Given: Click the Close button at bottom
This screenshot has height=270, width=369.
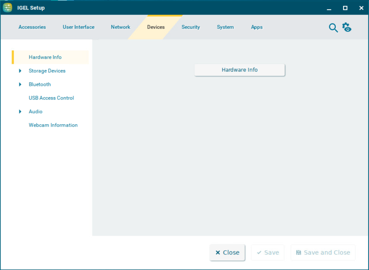Looking at the screenshot, I should point(227,253).
